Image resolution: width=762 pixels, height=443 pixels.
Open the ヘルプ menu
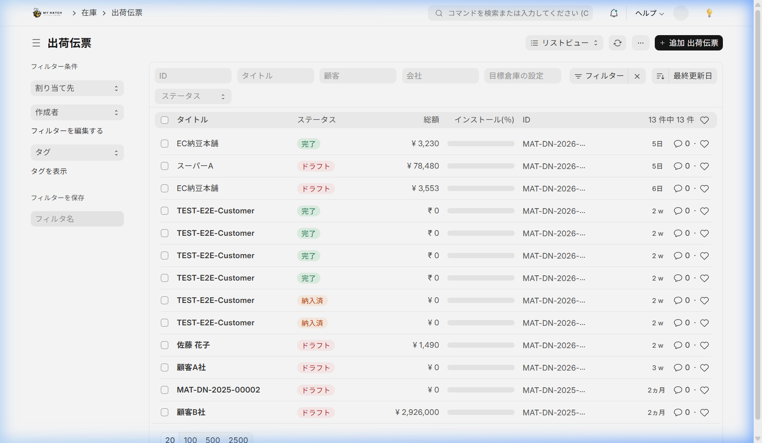[x=649, y=13]
